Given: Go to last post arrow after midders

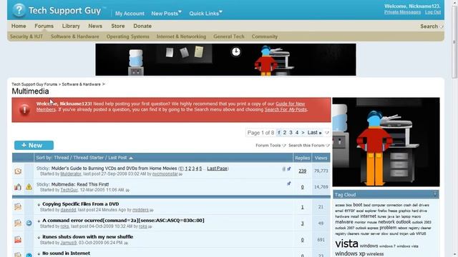Looking at the screenshot, I should 152,210.
